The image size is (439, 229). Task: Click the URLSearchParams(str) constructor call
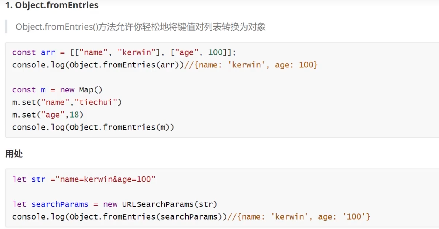point(169,204)
